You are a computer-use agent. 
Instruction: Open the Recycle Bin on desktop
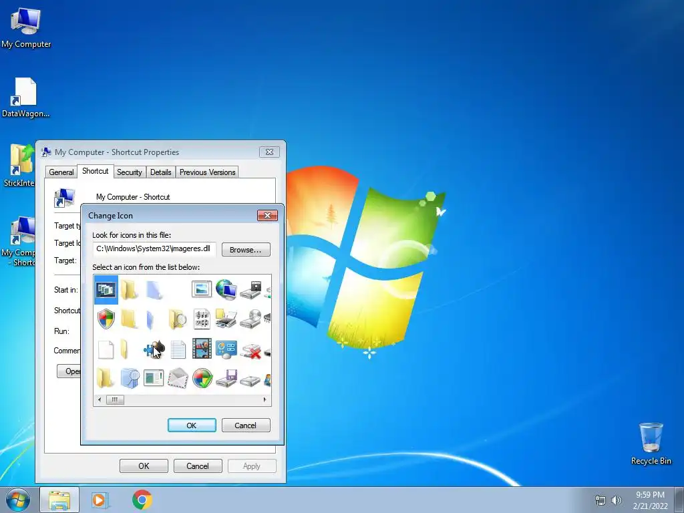point(651,444)
